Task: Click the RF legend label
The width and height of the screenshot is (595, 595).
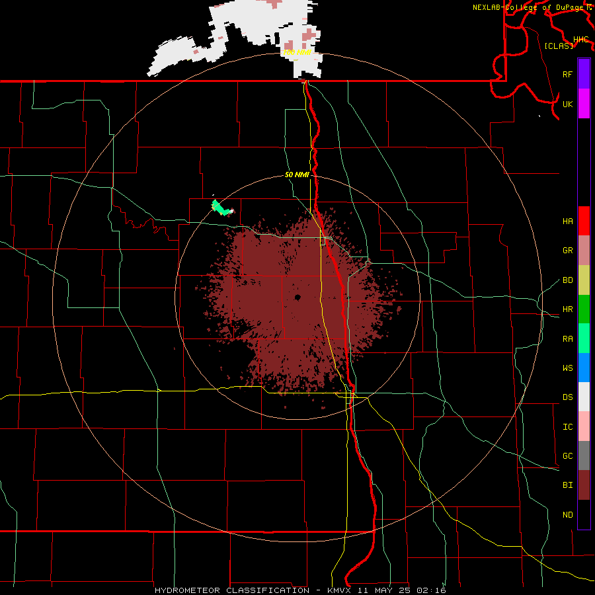Action: point(567,74)
